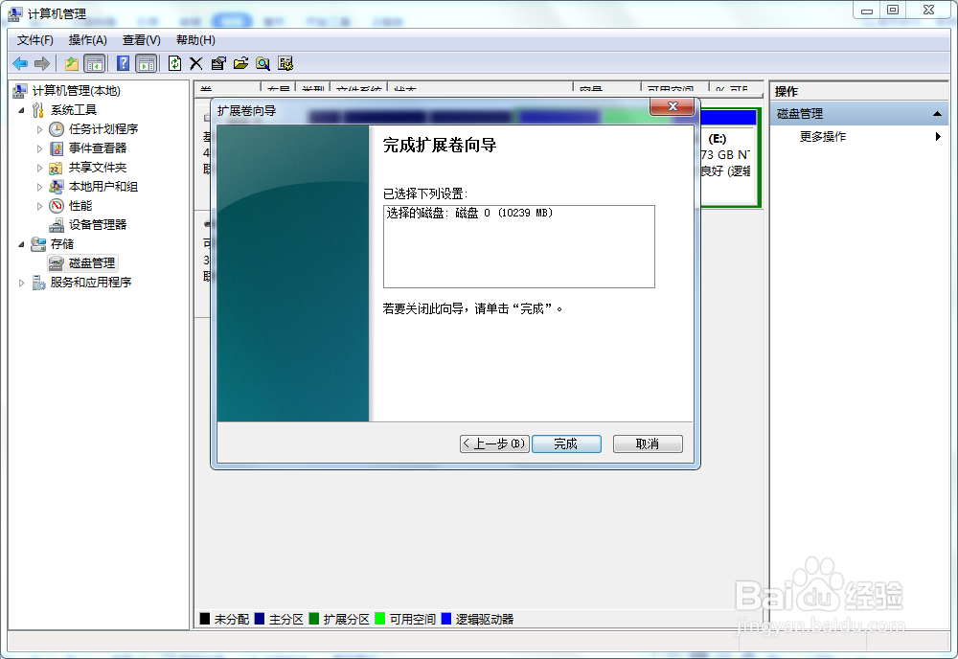This screenshot has width=958, height=659.
Task: Collapse the 磁盘管理 actions section arrow
Action: (x=937, y=114)
